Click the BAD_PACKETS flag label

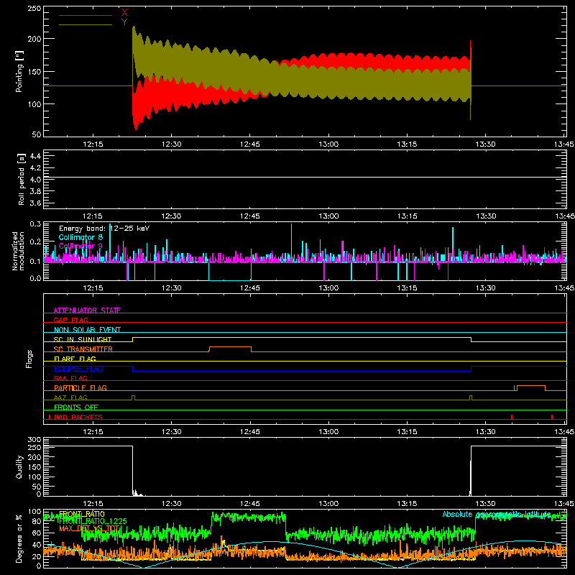pos(78,417)
